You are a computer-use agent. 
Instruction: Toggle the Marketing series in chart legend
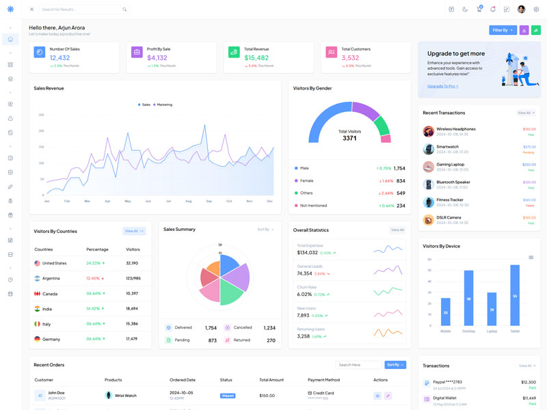point(162,105)
